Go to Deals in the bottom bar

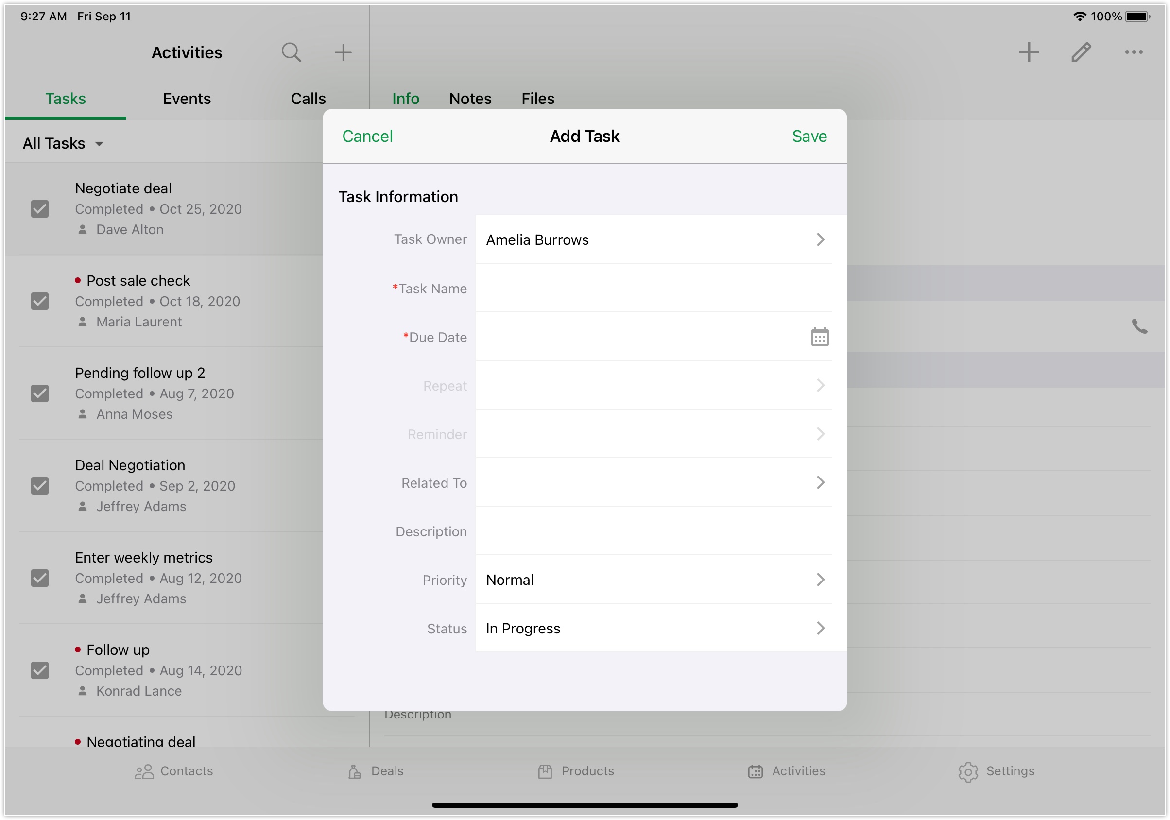[376, 771]
